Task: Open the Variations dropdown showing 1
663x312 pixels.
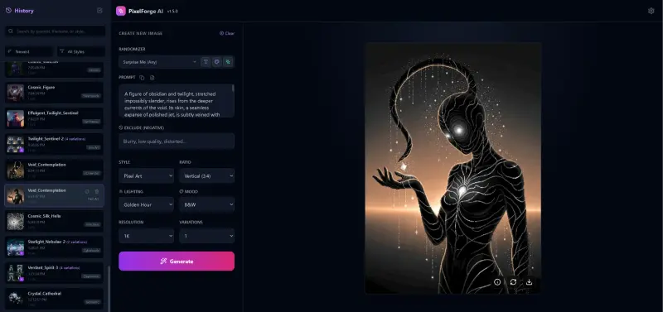Action: click(x=206, y=236)
